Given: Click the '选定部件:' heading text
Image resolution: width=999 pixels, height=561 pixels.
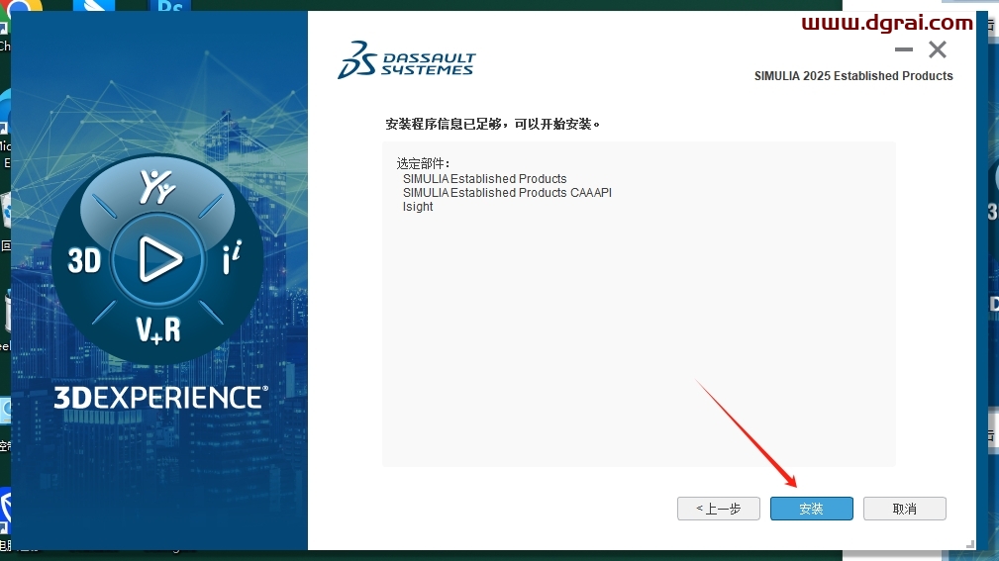Looking at the screenshot, I should (x=423, y=163).
